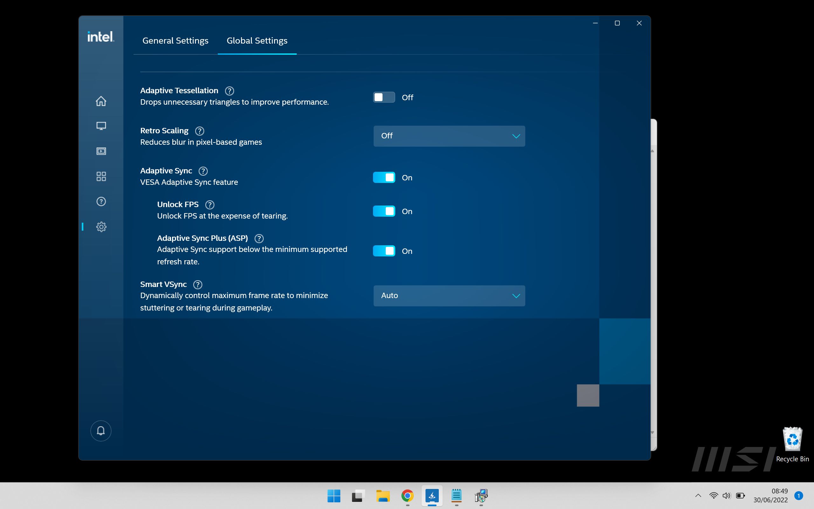The width and height of the screenshot is (814, 509).
Task: Enable the Adaptive Tessellation toggle
Action: [x=384, y=97]
